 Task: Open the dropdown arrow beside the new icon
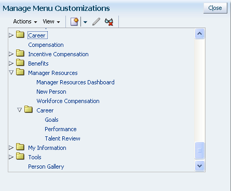[85, 22]
